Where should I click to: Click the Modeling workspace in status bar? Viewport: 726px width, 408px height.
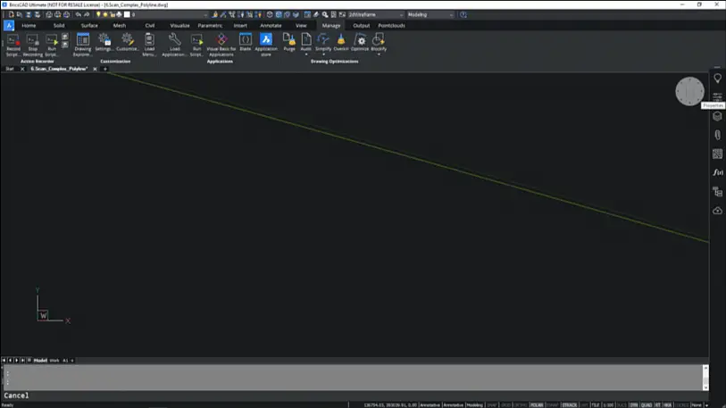474,405
